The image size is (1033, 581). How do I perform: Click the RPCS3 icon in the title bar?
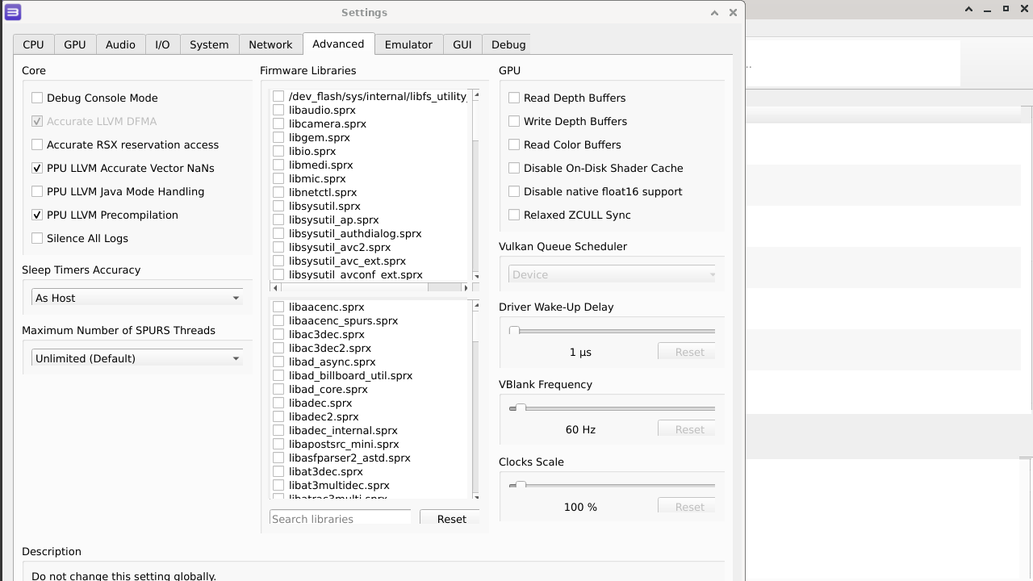[10, 12]
